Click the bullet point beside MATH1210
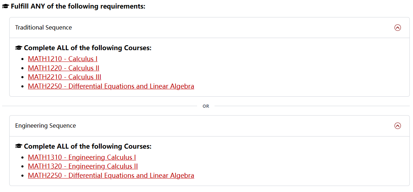 coord(23,59)
